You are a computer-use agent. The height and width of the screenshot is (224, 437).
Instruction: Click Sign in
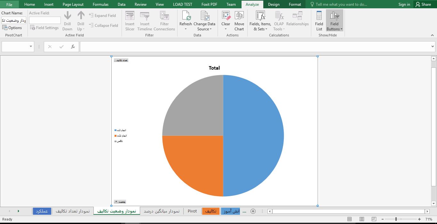404,4
